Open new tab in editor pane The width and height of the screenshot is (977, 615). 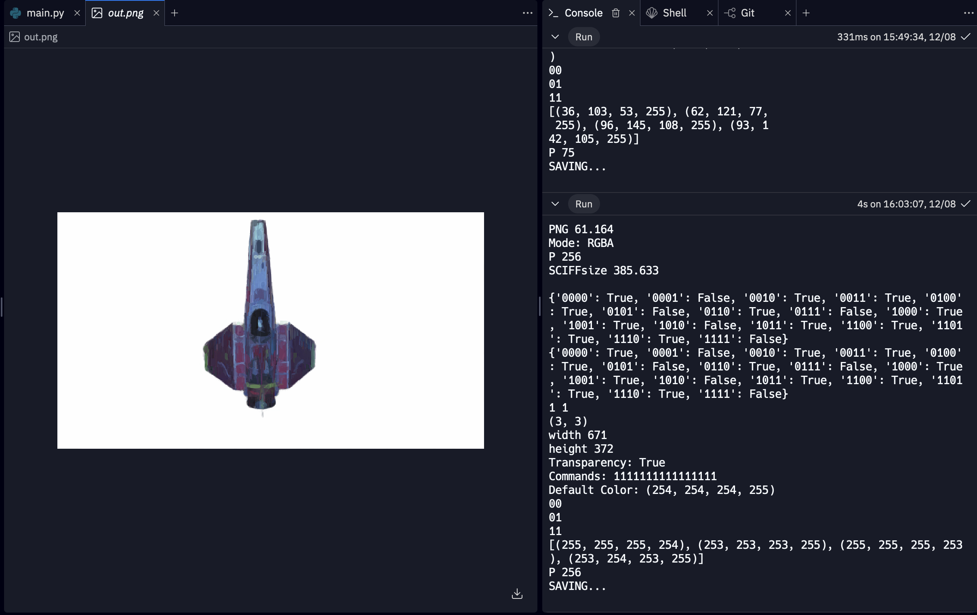(x=175, y=13)
